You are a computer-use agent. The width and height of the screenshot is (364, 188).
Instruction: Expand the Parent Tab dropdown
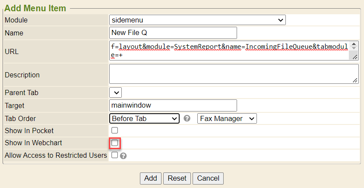click(115, 92)
